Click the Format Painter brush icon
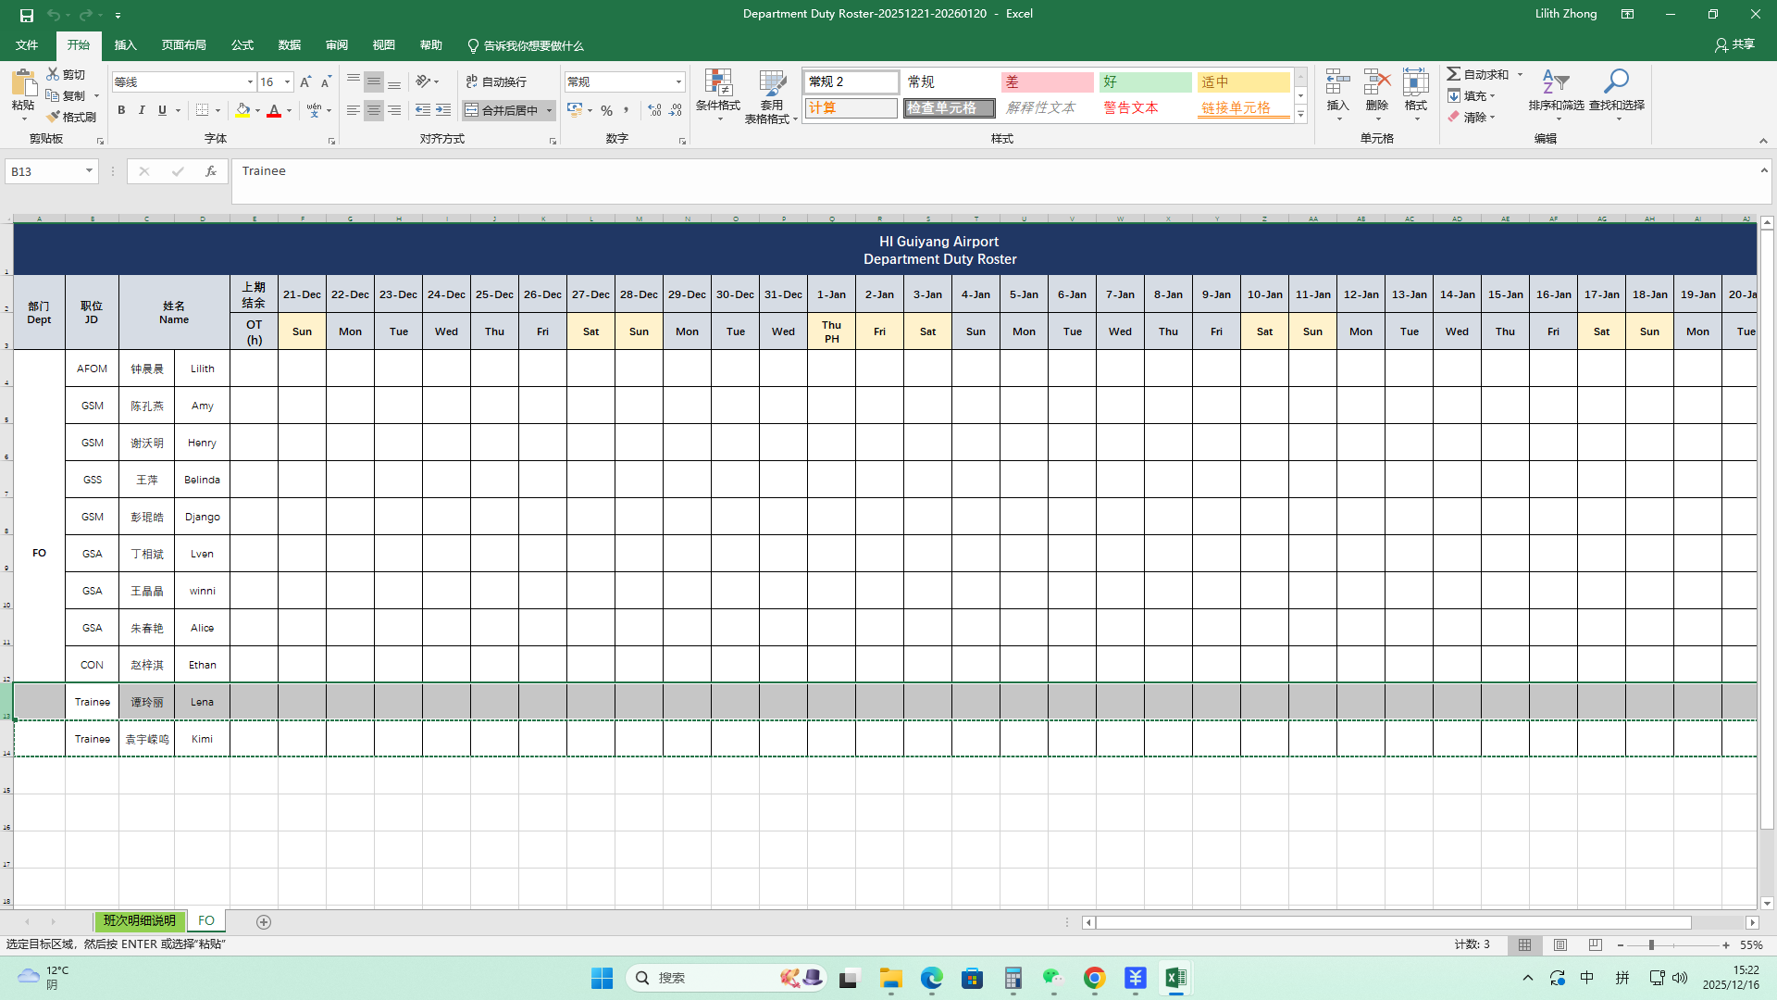The image size is (1777, 1000). [x=54, y=117]
